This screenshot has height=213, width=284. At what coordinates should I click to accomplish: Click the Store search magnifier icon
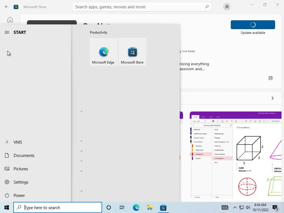point(207,7)
